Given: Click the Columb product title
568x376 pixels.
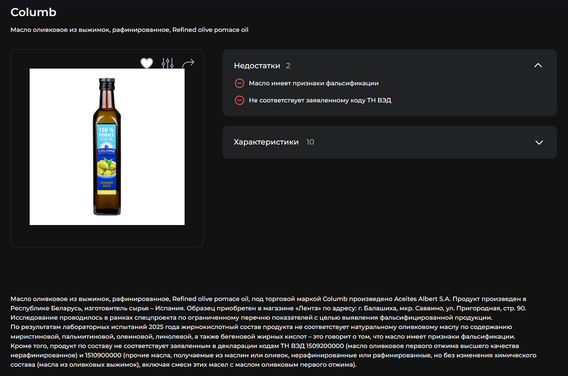Looking at the screenshot, I should [x=33, y=12].
